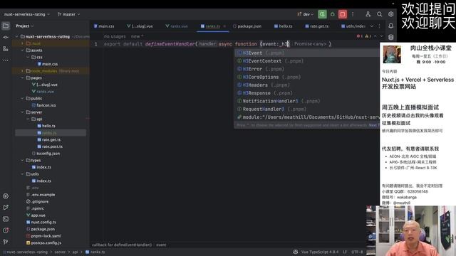Open pnpm-lock.yaml in the project tree
This screenshot has height=256, width=456.
pyautogui.click(x=43, y=236)
